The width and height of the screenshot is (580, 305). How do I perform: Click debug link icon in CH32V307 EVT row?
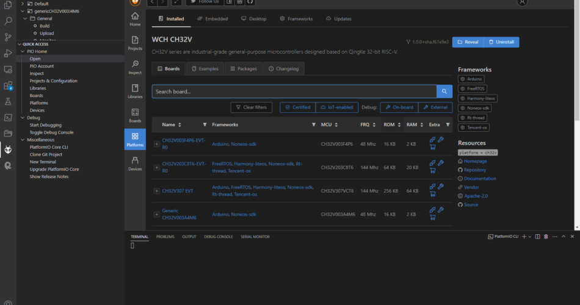point(432,186)
